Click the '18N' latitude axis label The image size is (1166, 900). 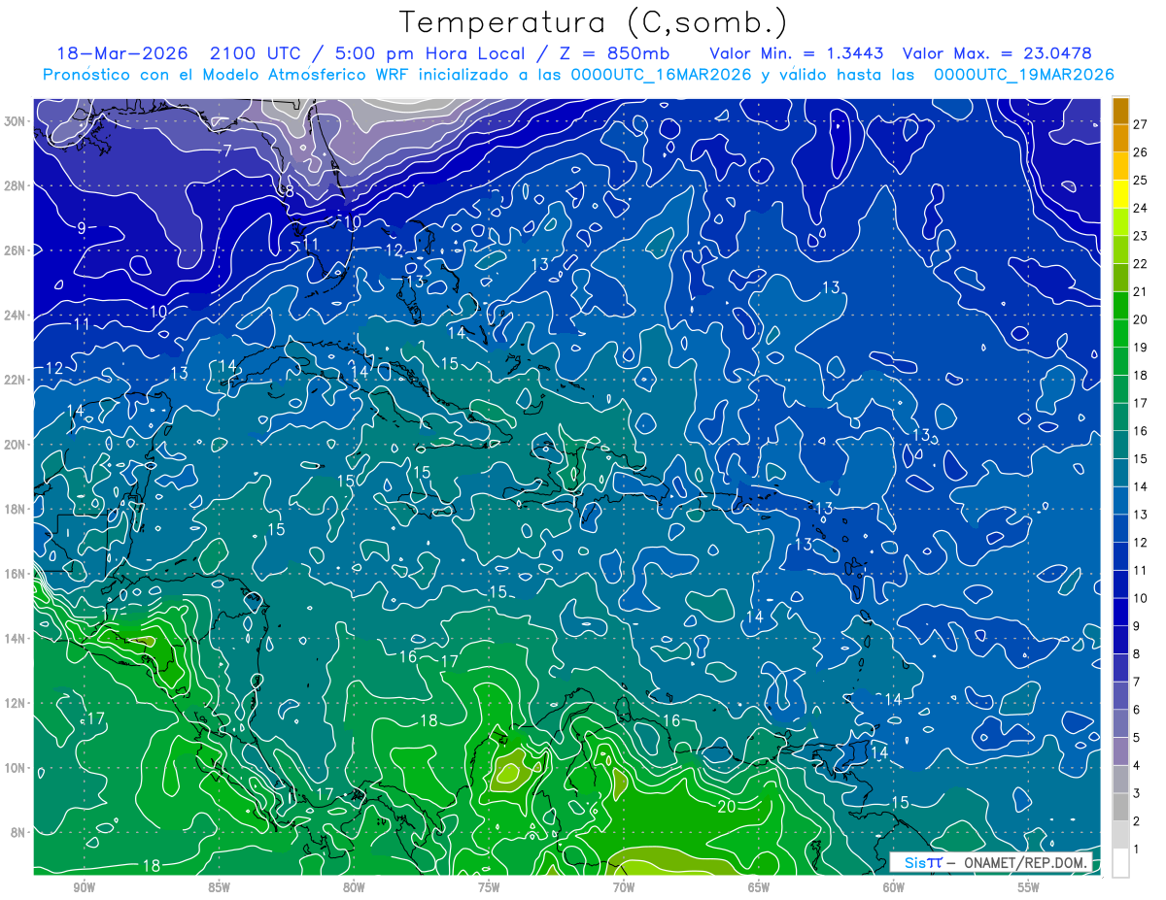click(17, 509)
